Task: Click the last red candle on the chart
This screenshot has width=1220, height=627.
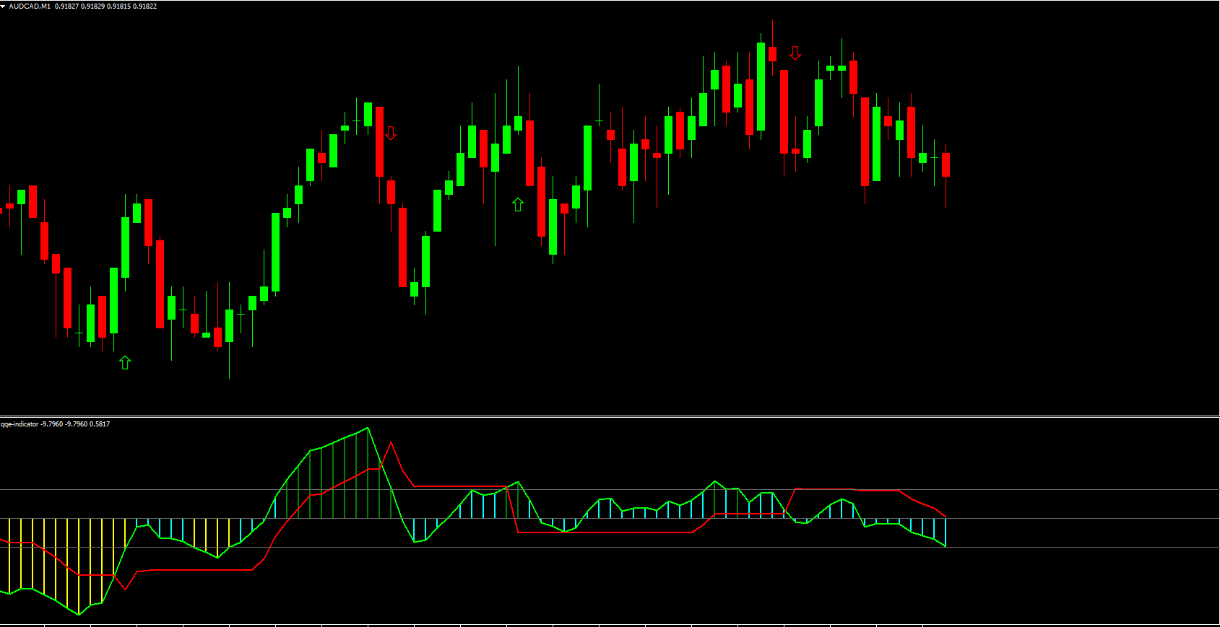Action: 946,165
